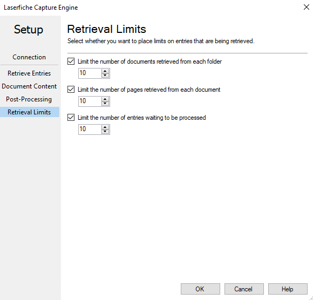Increase documents per folder limit value
The height and width of the screenshot is (300, 313).
pos(105,71)
